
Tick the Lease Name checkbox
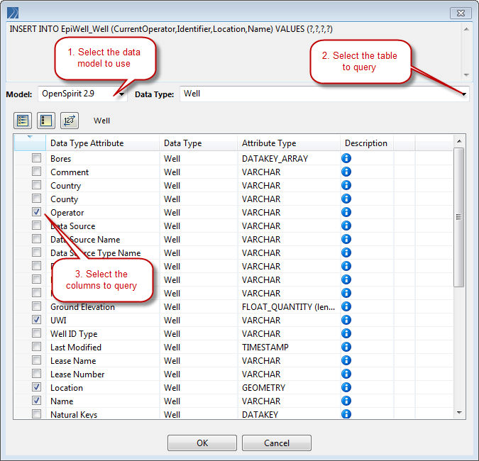pyautogui.click(x=36, y=361)
